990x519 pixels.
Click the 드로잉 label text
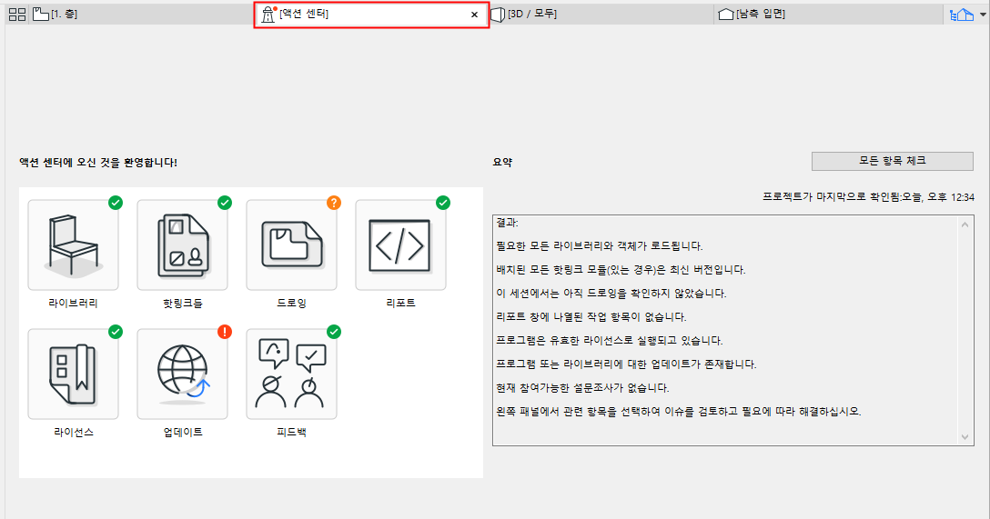click(x=292, y=303)
